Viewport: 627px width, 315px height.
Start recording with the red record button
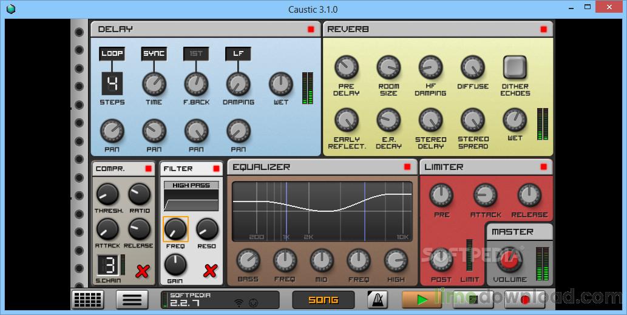coord(524,299)
